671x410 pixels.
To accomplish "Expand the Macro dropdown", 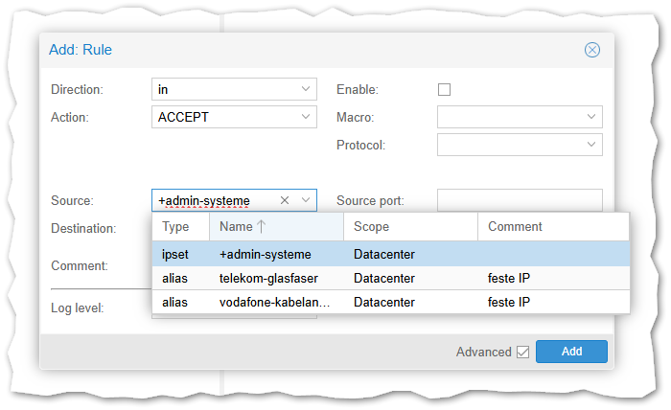I will click(591, 117).
